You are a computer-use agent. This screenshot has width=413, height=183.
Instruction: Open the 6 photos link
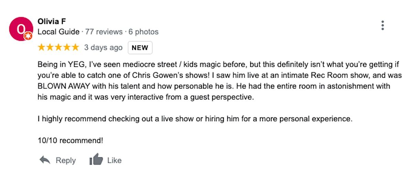click(144, 32)
